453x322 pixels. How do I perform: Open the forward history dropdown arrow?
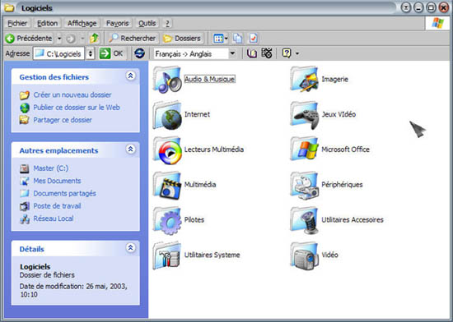pyautogui.click(x=82, y=39)
